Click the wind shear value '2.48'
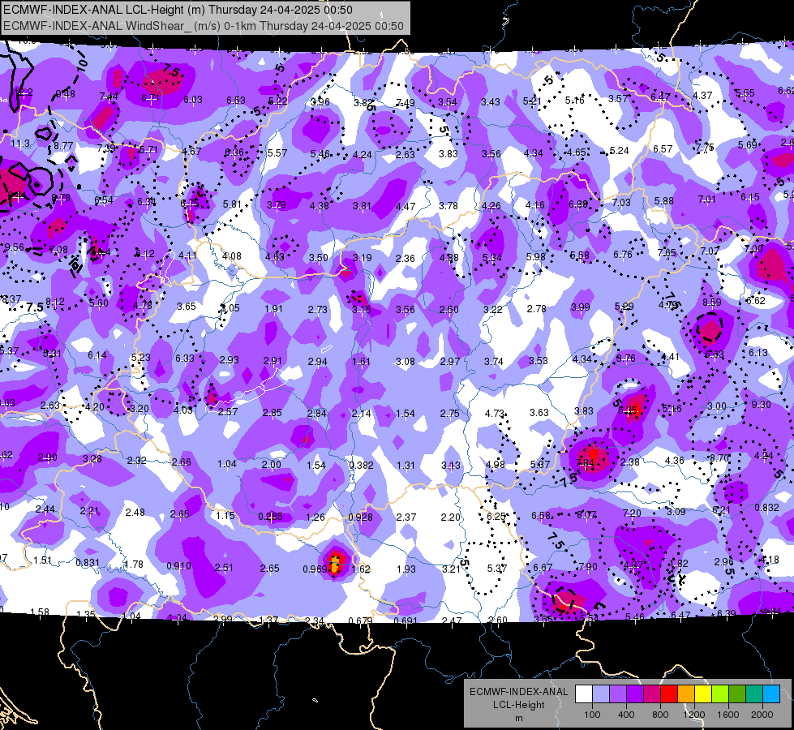Screen dimensions: 794x730 click(x=135, y=513)
